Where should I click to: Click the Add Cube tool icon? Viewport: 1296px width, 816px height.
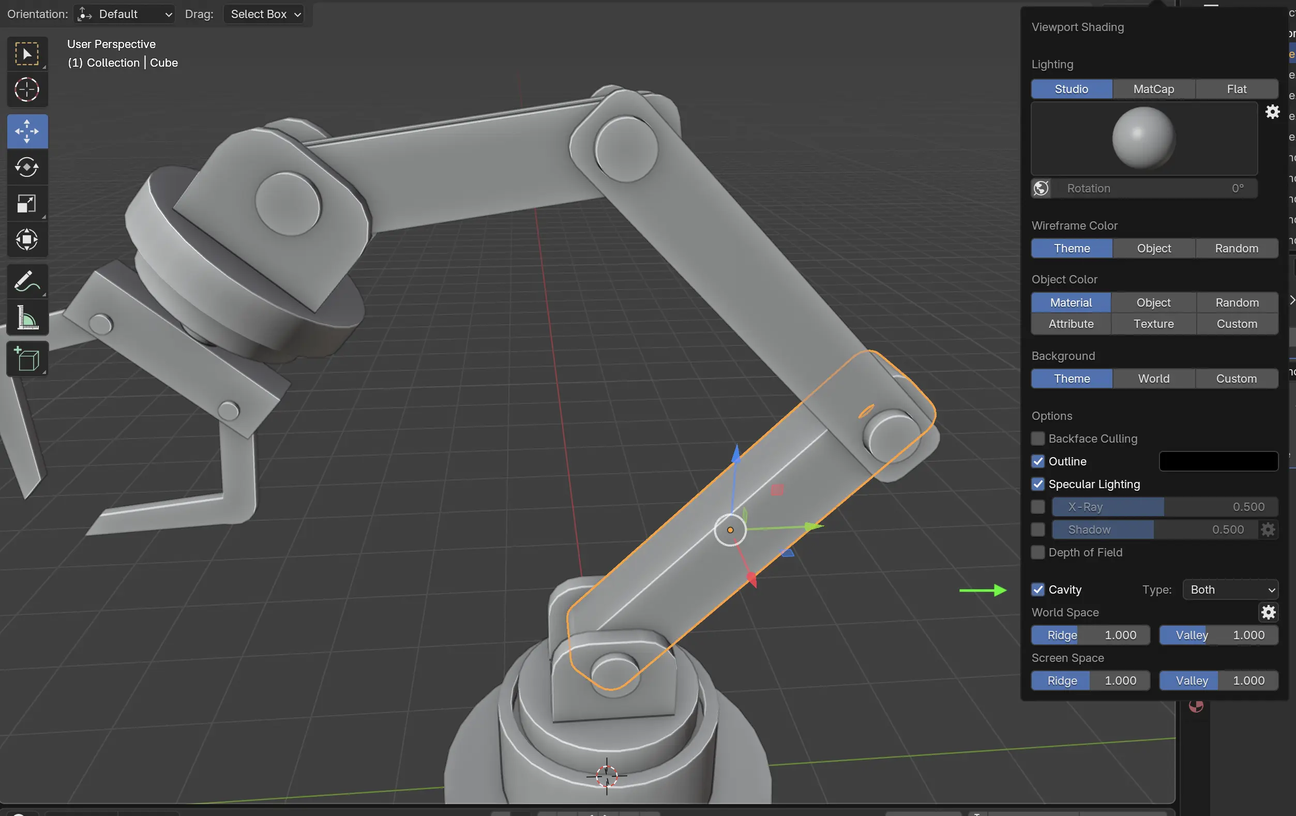click(27, 359)
